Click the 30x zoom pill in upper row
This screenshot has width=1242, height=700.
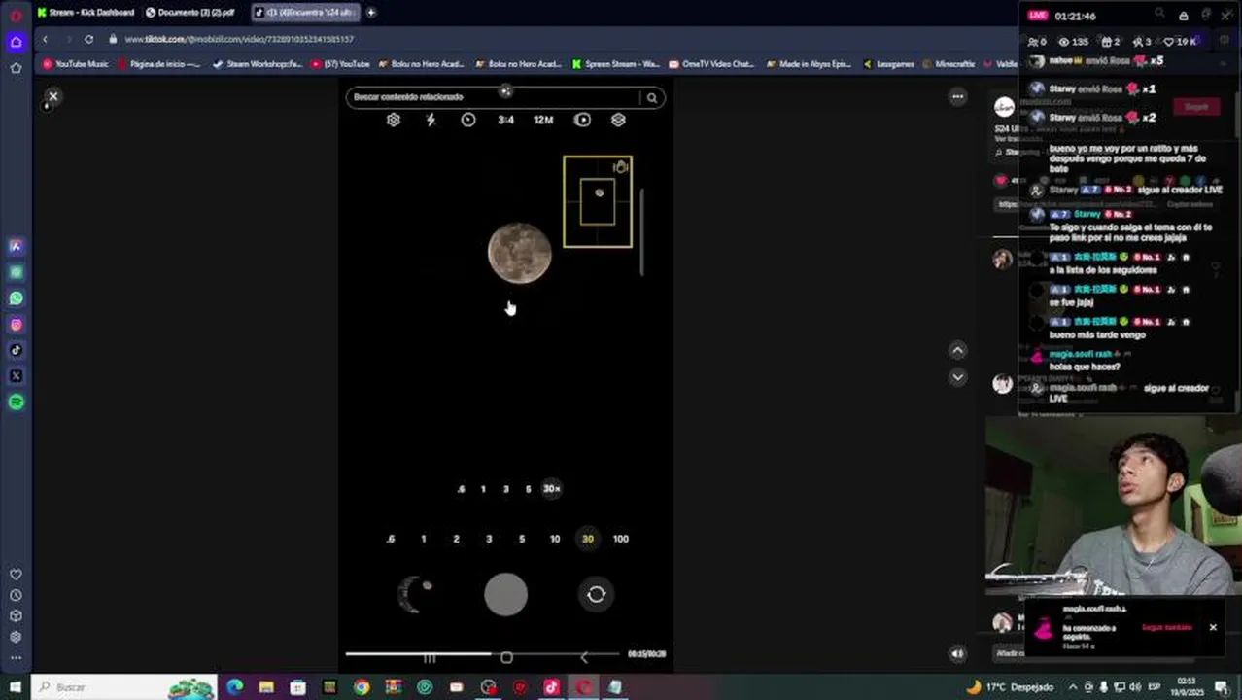pos(552,489)
